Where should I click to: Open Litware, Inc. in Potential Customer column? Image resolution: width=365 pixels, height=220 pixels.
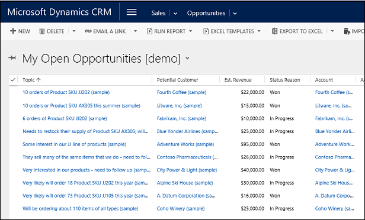point(179,106)
